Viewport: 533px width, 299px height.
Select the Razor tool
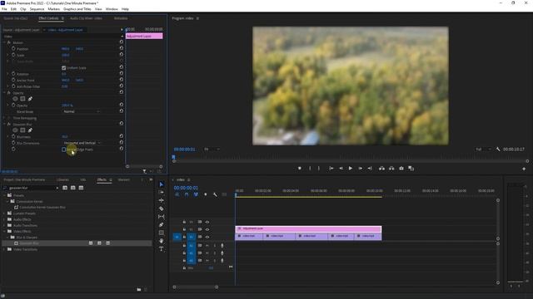pos(161,208)
